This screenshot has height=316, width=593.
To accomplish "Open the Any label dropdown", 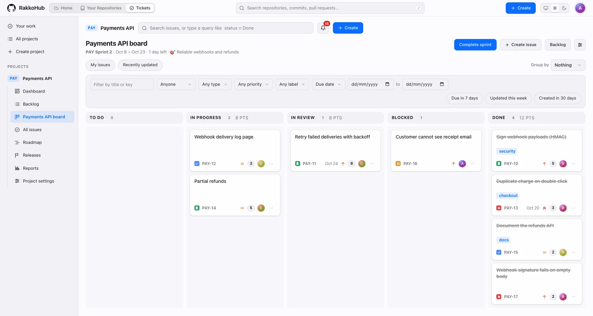I will pos(292,84).
